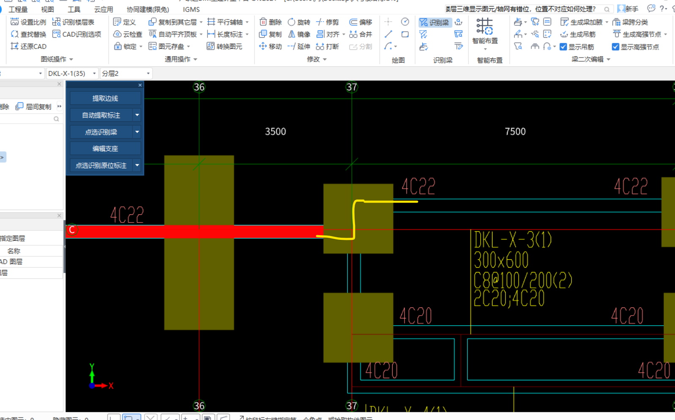675x420 pixels.
Task: Click the 自动提取标注 button
Action: tap(101, 115)
